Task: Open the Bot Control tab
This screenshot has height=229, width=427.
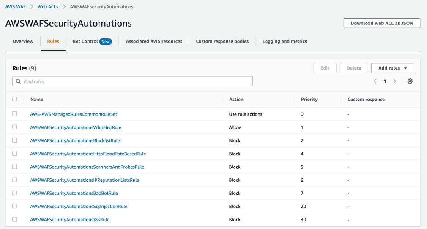Action: click(x=85, y=41)
